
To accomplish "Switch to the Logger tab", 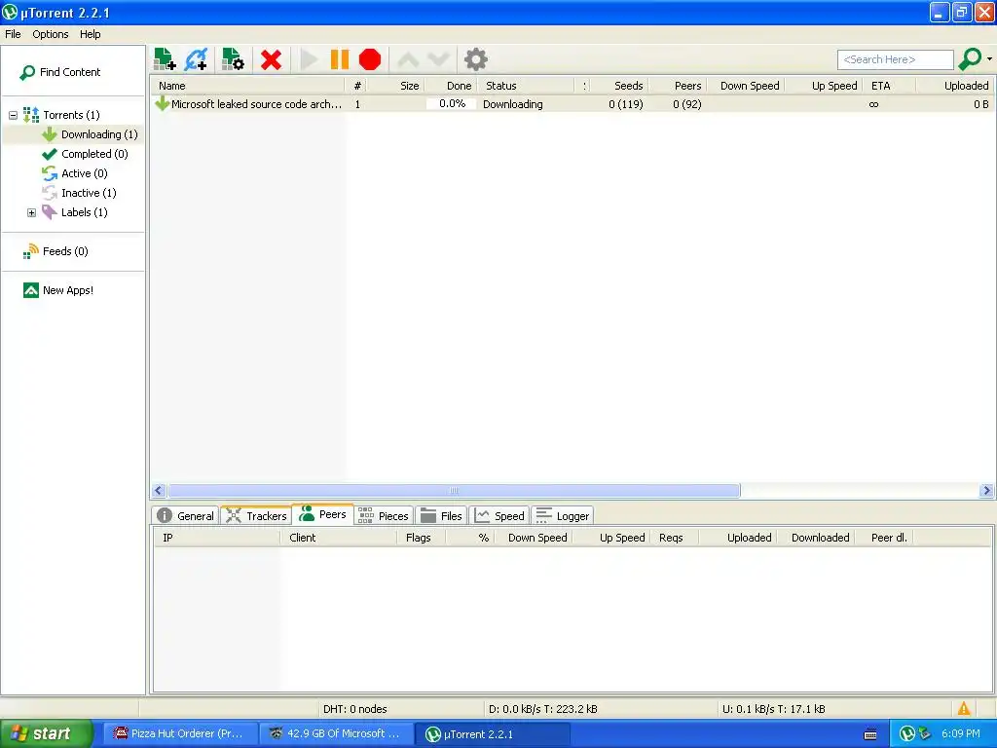I will click(x=563, y=516).
